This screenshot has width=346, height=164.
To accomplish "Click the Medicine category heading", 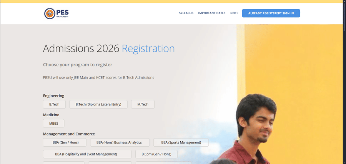I will (51, 115).
